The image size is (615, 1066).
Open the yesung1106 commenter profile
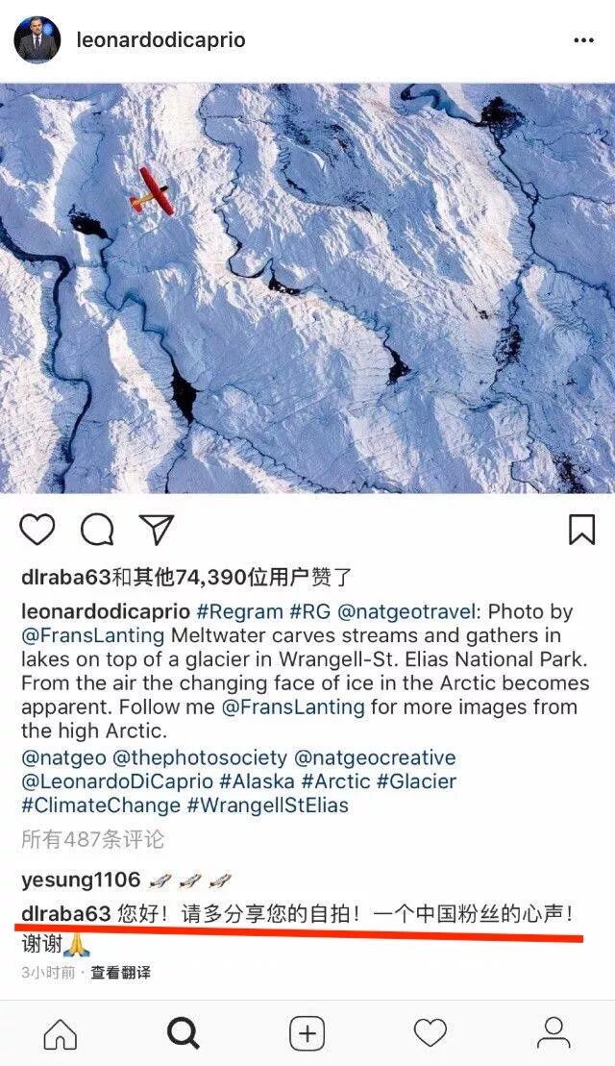pos(81,880)
